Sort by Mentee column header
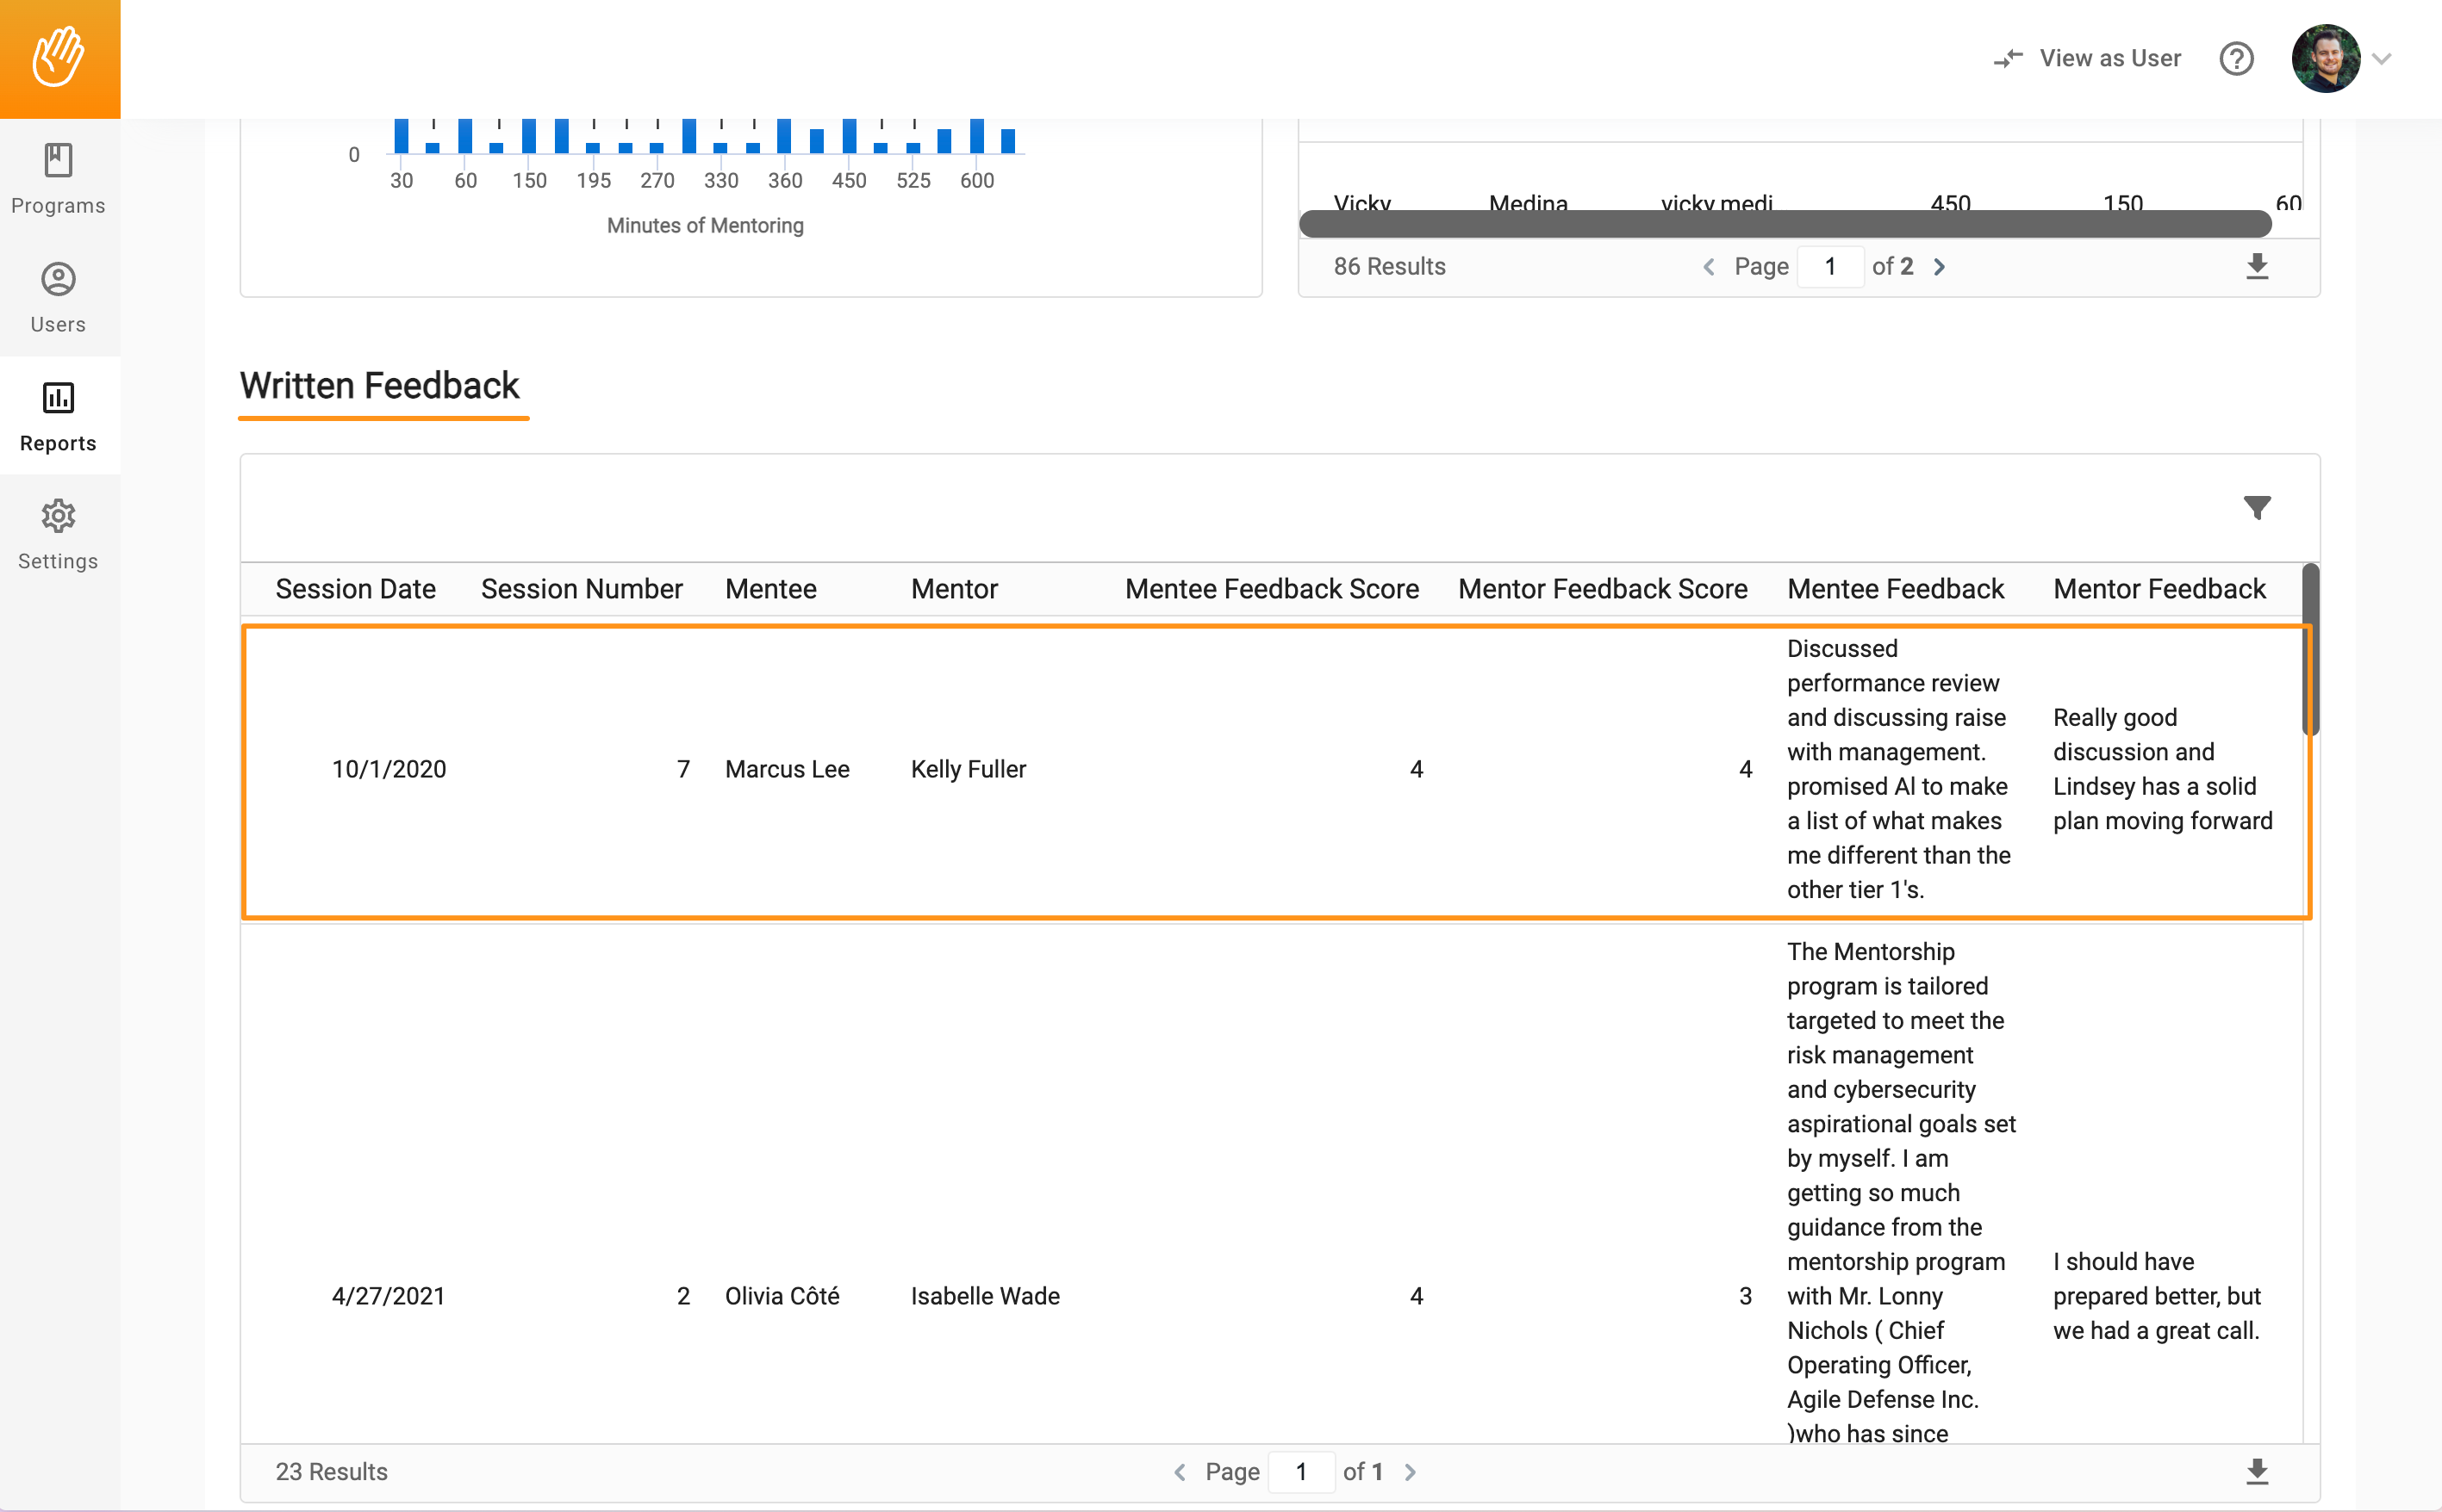2442x1512 pixels. click(770, 589)
